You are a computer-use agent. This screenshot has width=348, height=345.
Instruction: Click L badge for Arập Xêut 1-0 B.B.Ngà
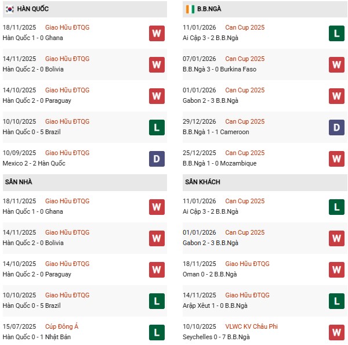pyautogui.click(x=336, y=301)
